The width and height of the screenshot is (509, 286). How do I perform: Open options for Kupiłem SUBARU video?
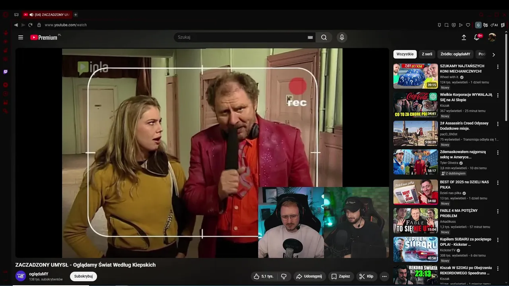coord(498,240)
